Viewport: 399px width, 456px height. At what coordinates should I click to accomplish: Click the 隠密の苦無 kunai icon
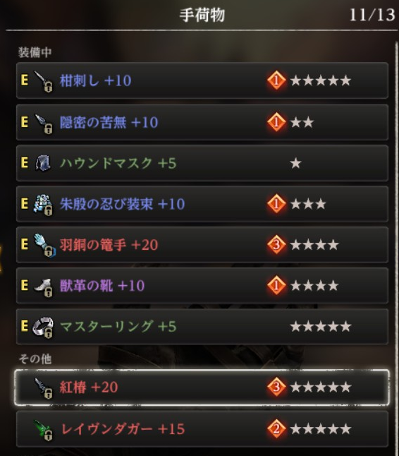(x=44, y=124)
